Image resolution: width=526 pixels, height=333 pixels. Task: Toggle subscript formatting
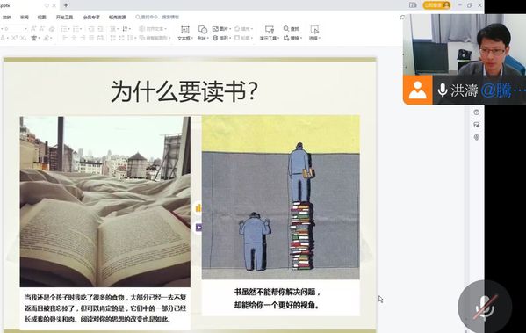click(x=23, y=38)
